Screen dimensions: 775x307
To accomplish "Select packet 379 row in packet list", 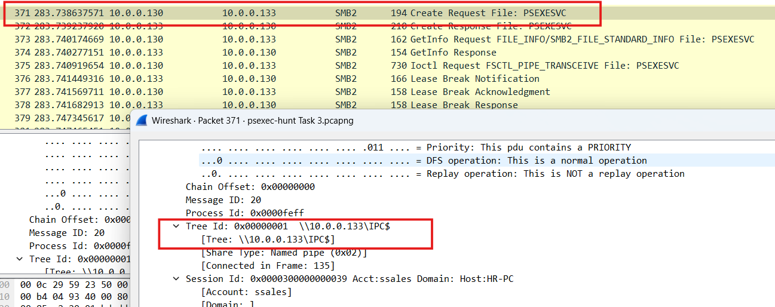I will click(x=66, y=118).
